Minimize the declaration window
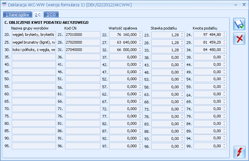Screen dimensions: 249x161 point(236,5)
